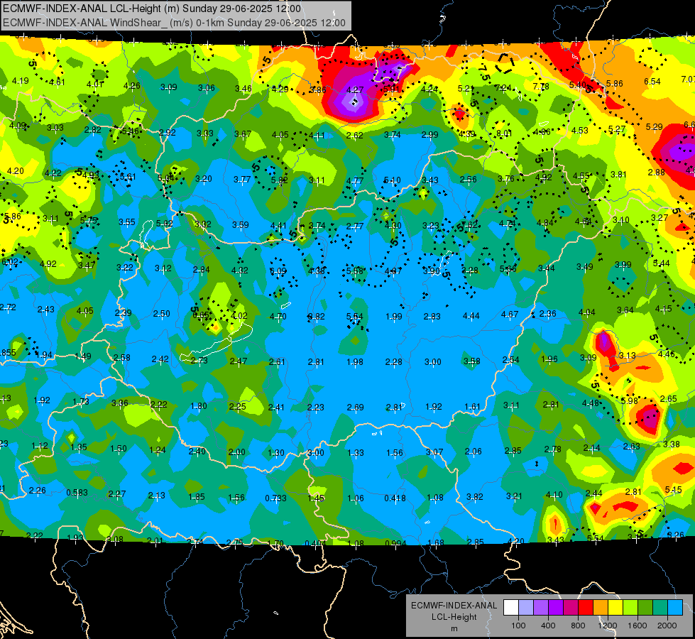Click the magenta legend swatch
The width and height of the screenshot is (695, 639).
571,608
